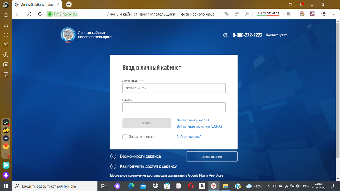Viewport: 340px width, 191px height.
Task: Zoom out using the magnifier minus icon
Action: point(247,14)
